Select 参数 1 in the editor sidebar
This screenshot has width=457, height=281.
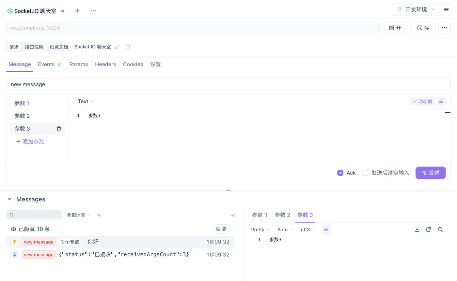pos(37,103)
